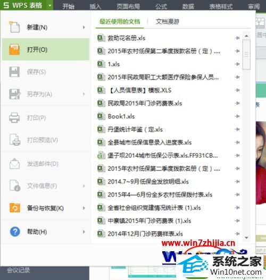Pin 1.xls in recent documents
This screenshot has height=280, width=266.
[x=237, y=64]
